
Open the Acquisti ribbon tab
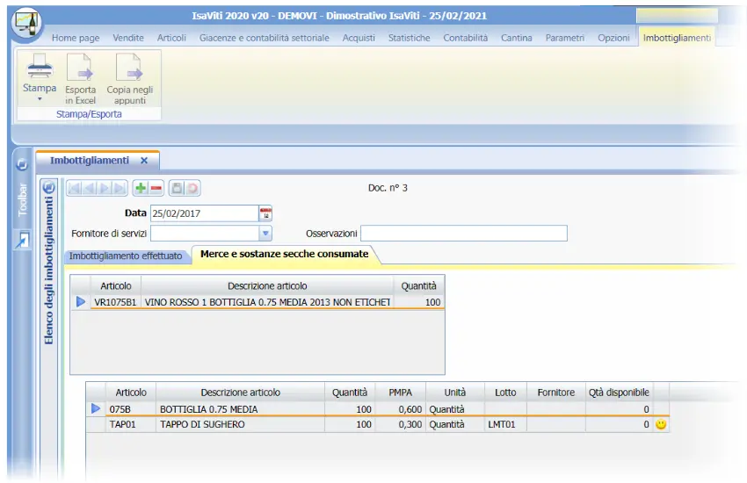(x=359, y=38)
